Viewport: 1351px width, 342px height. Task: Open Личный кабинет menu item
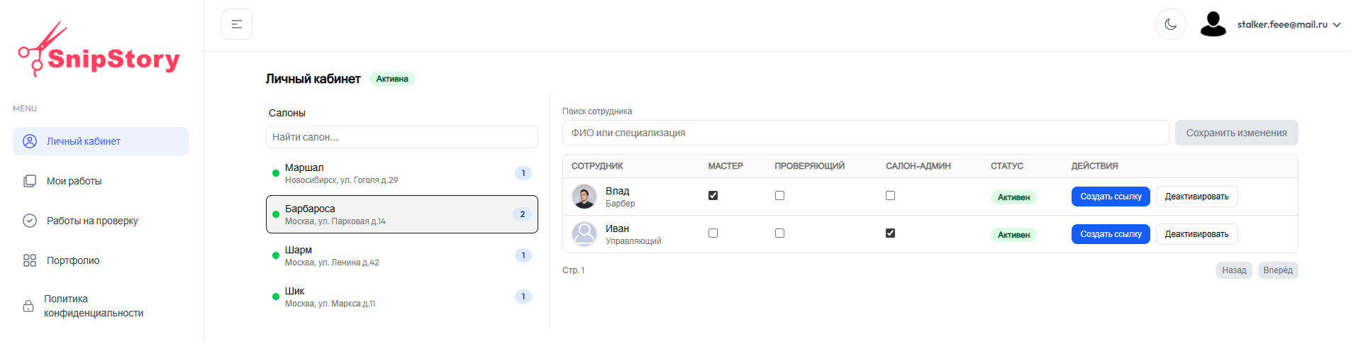pyautogui.click(x=101, y=141)
